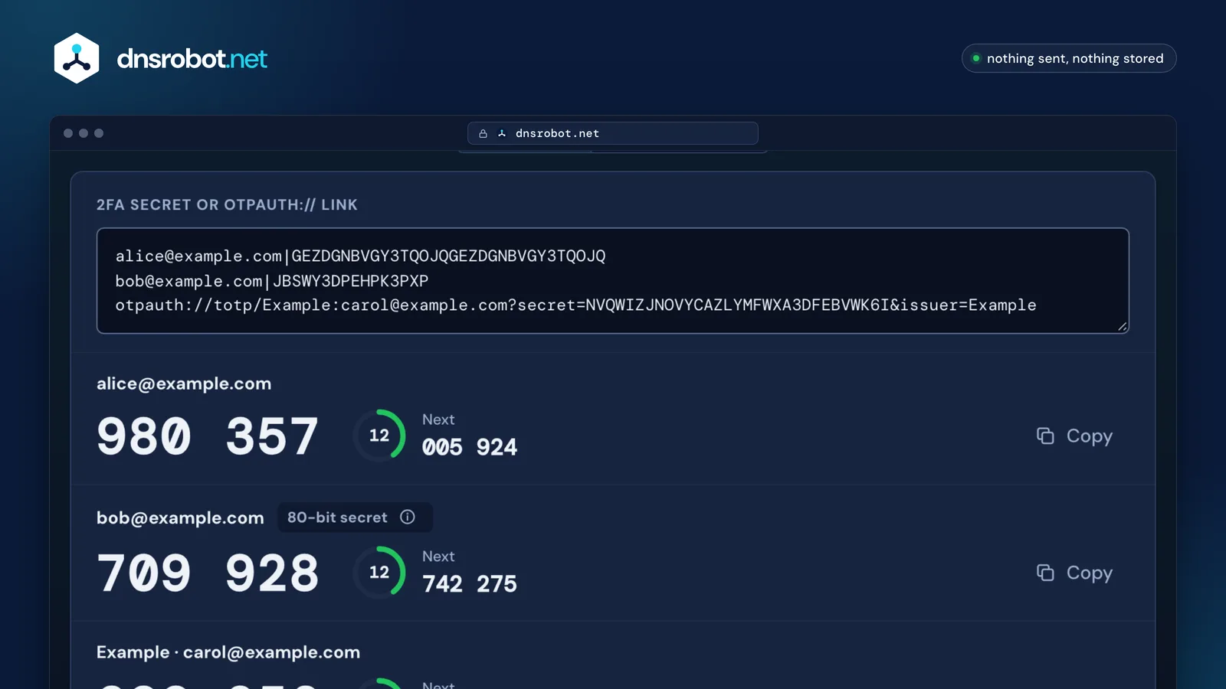Click alice's next code 005 924
Viewport: 1226px width, 689px height.
click(x=470, y=447)
